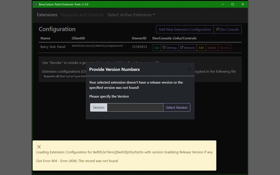
Task: Click the DevConsole Links/Controls header
Action: (x=174, y=38)
